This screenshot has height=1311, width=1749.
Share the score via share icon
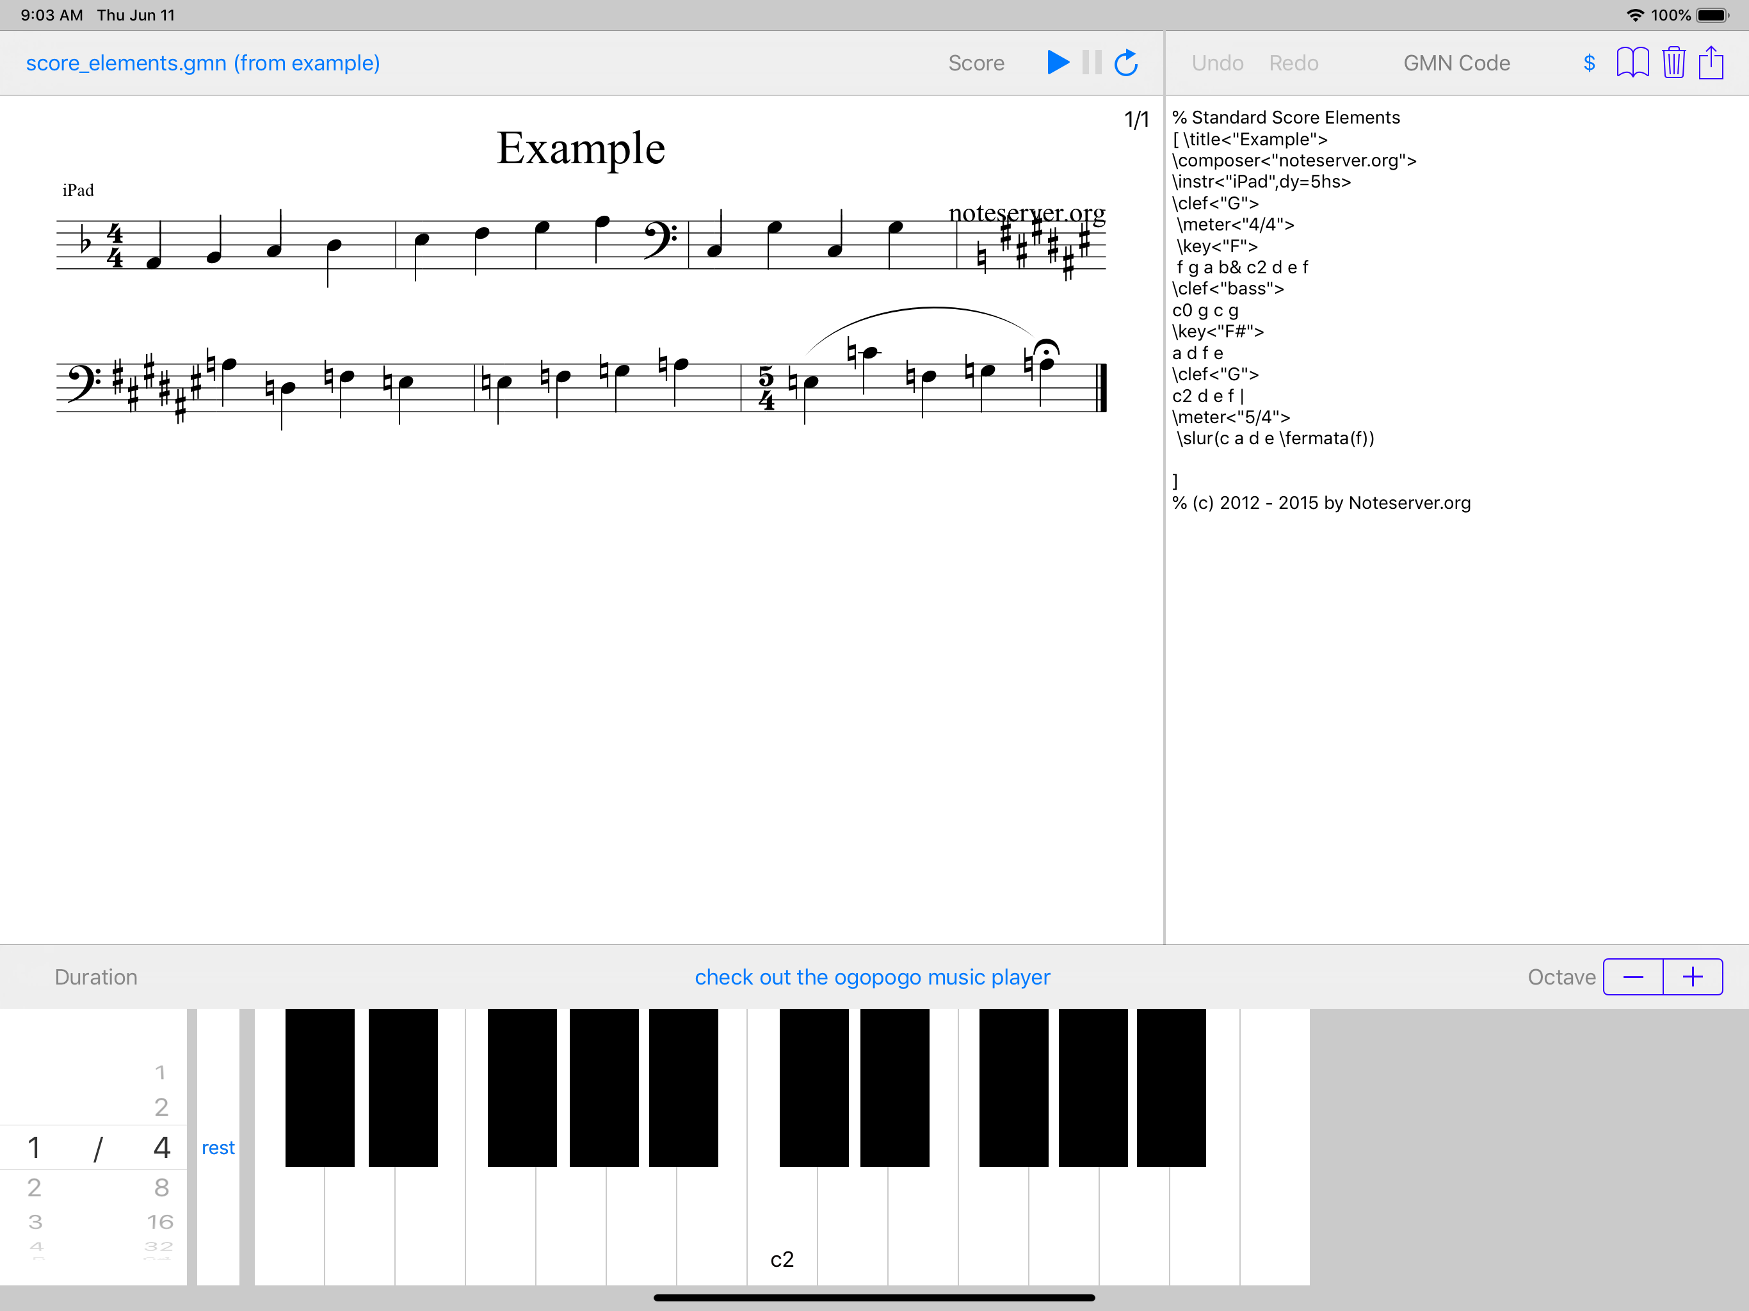[1711, 63]
